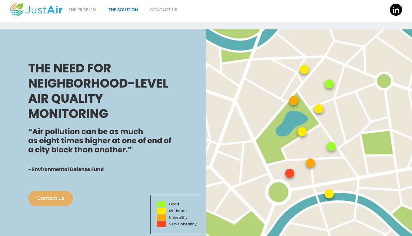
Task: Click the 'Good' legend label
Action: tap(174, 204)
